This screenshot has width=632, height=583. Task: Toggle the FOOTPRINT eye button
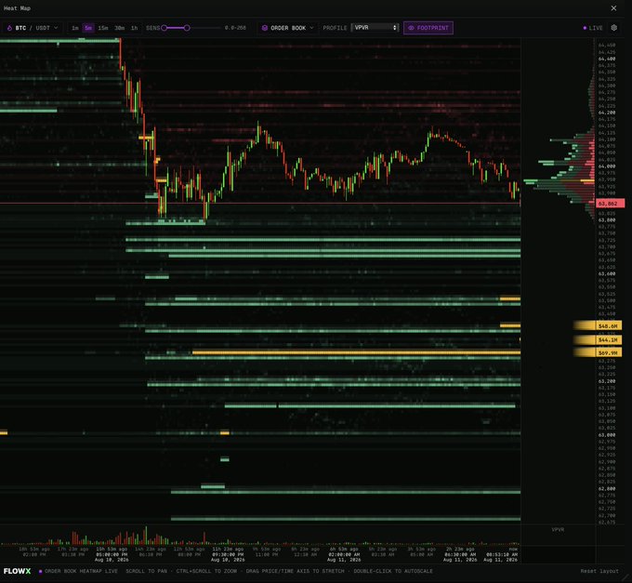coord(428,28)
